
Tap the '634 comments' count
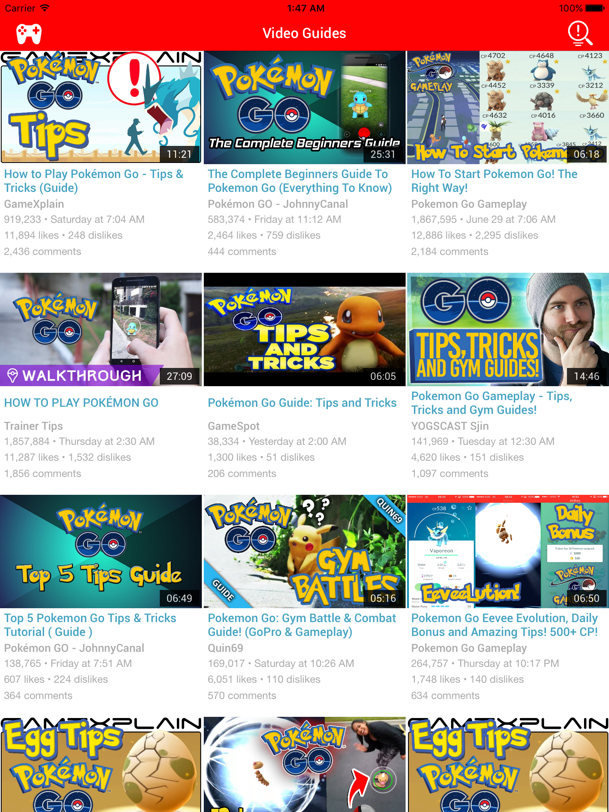[445, 696]
